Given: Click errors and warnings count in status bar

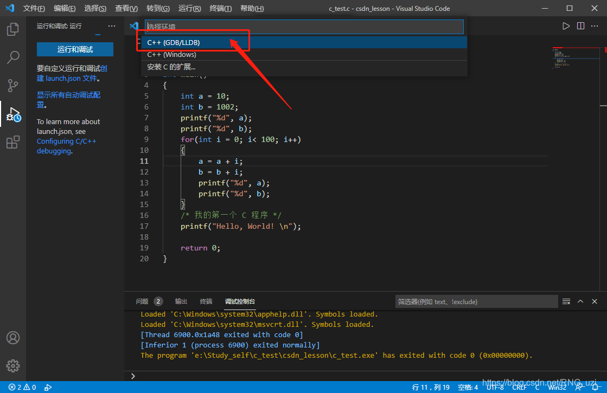Looking at the screenshot, I should (22, 387).
